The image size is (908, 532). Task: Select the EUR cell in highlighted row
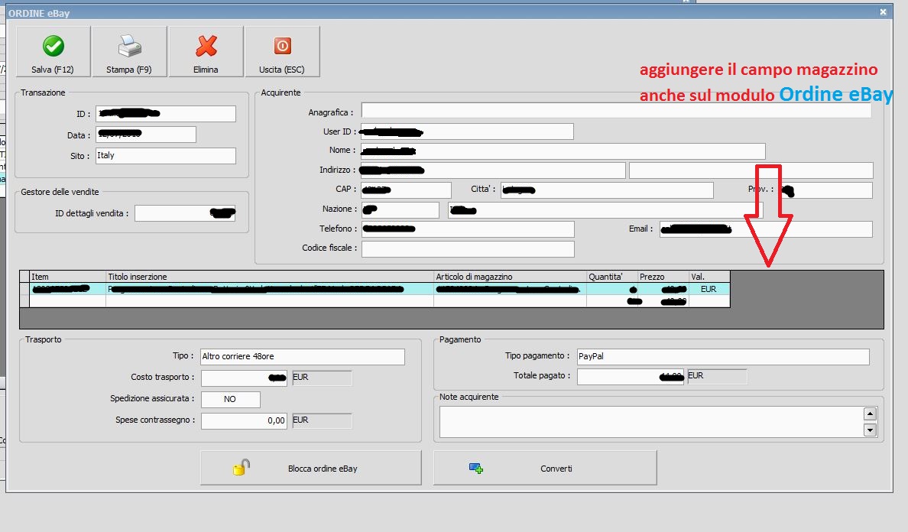point(709,289)
